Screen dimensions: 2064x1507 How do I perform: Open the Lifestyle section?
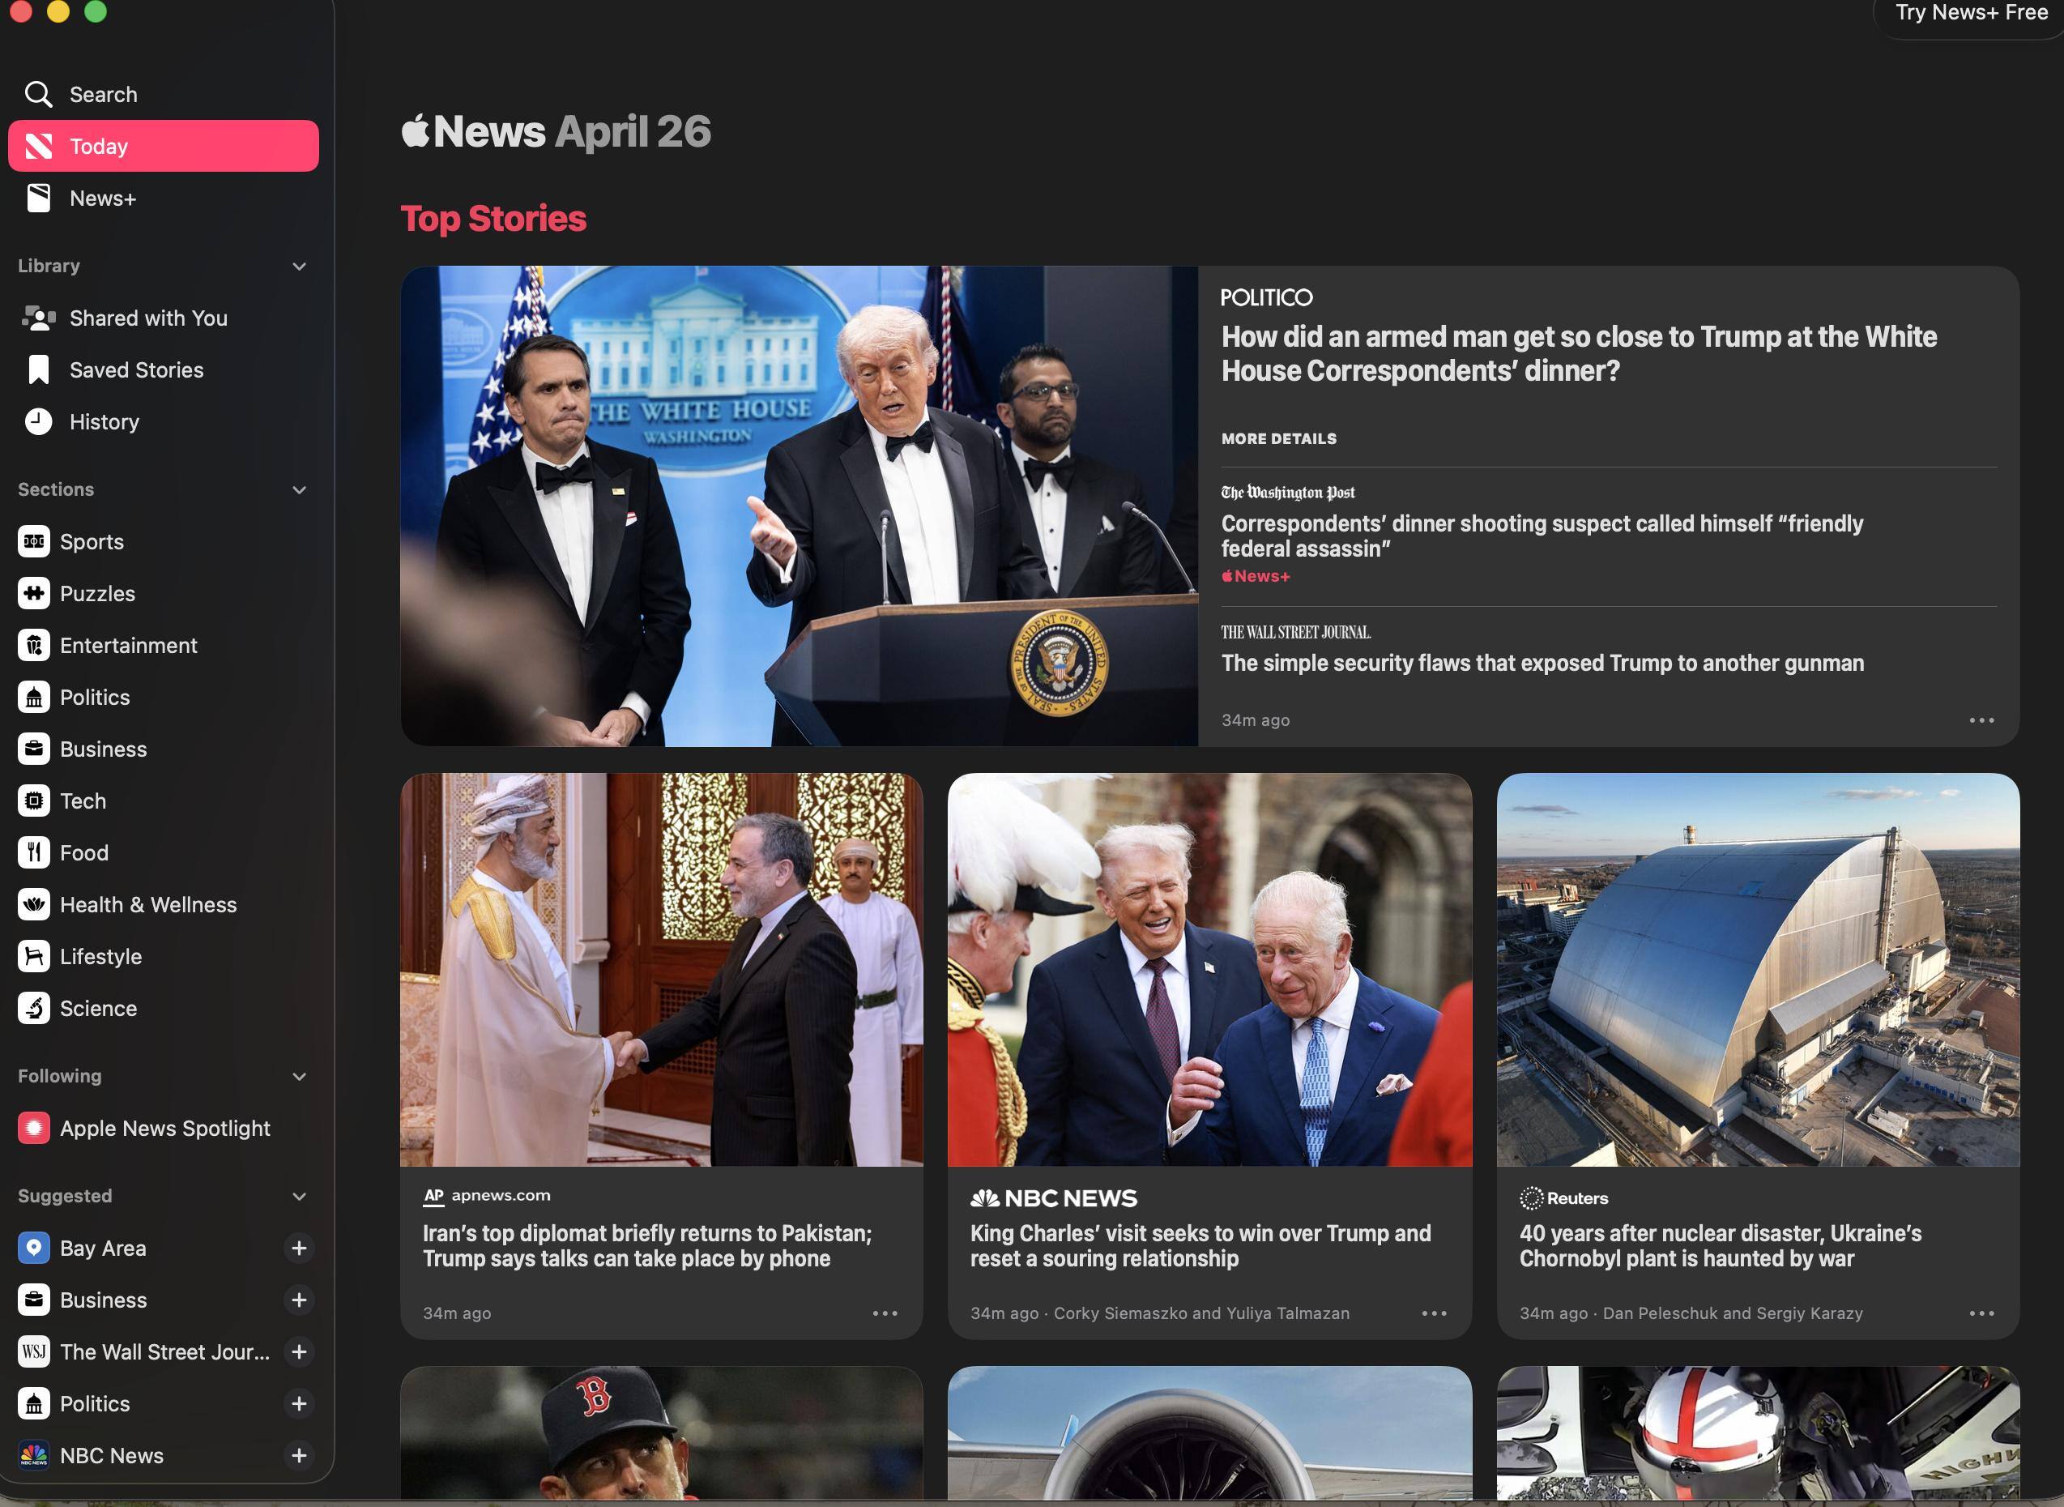(x=164, y=957)
